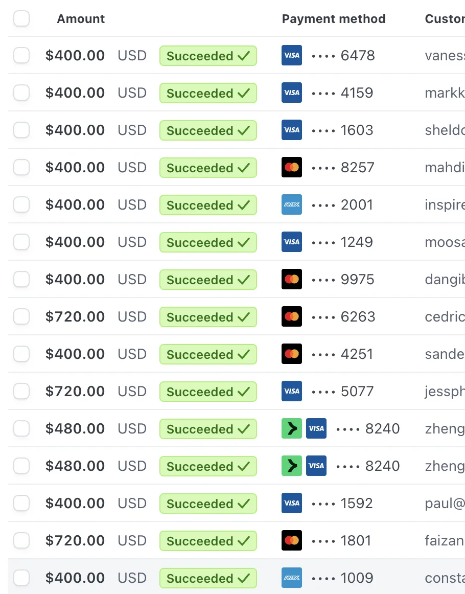Click the Visa icon in second $480.00 row

[x=316, y=466]
